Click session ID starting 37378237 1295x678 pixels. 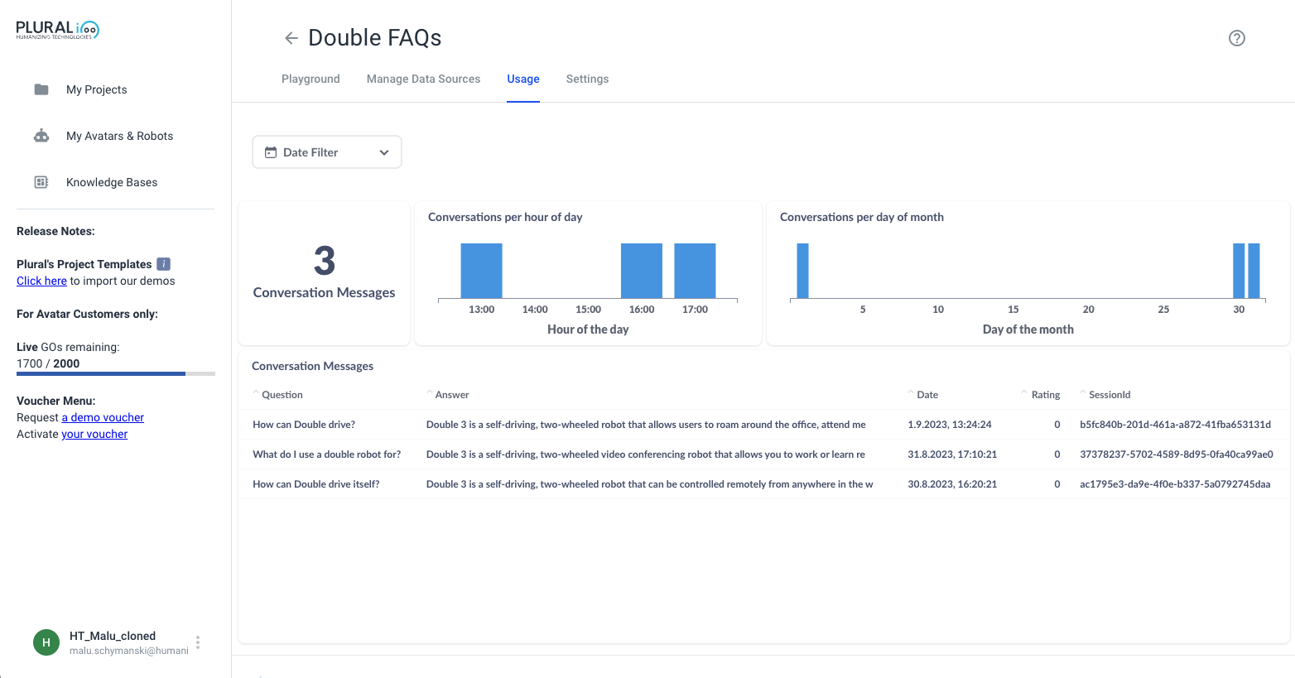tap(1177, 454)
